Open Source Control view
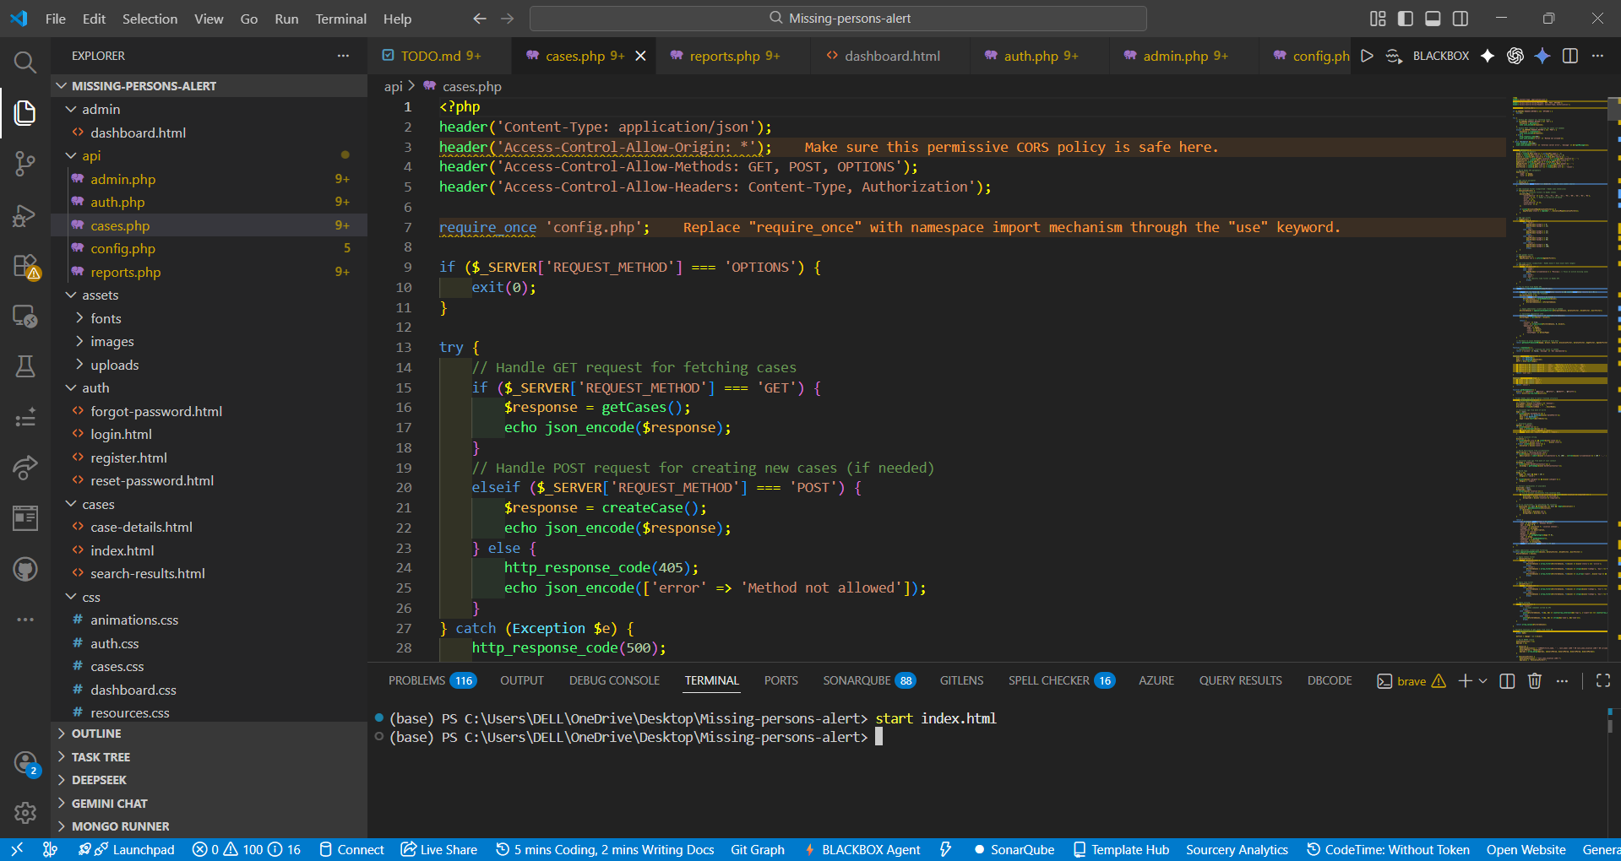 point(24,163)
